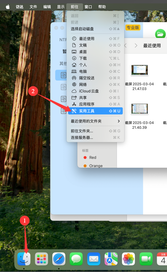
Task: Open Mail app icon in Dock
Action: (x=94, y=259)
